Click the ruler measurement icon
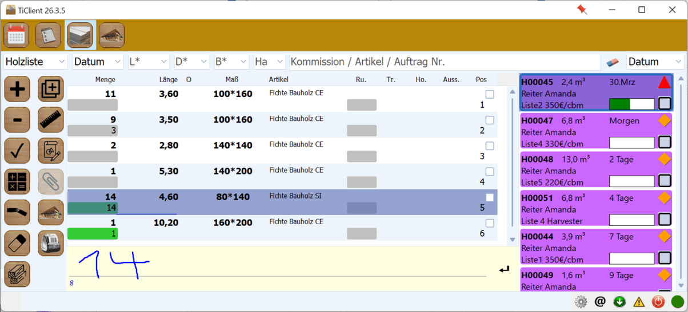 point(50,120)
